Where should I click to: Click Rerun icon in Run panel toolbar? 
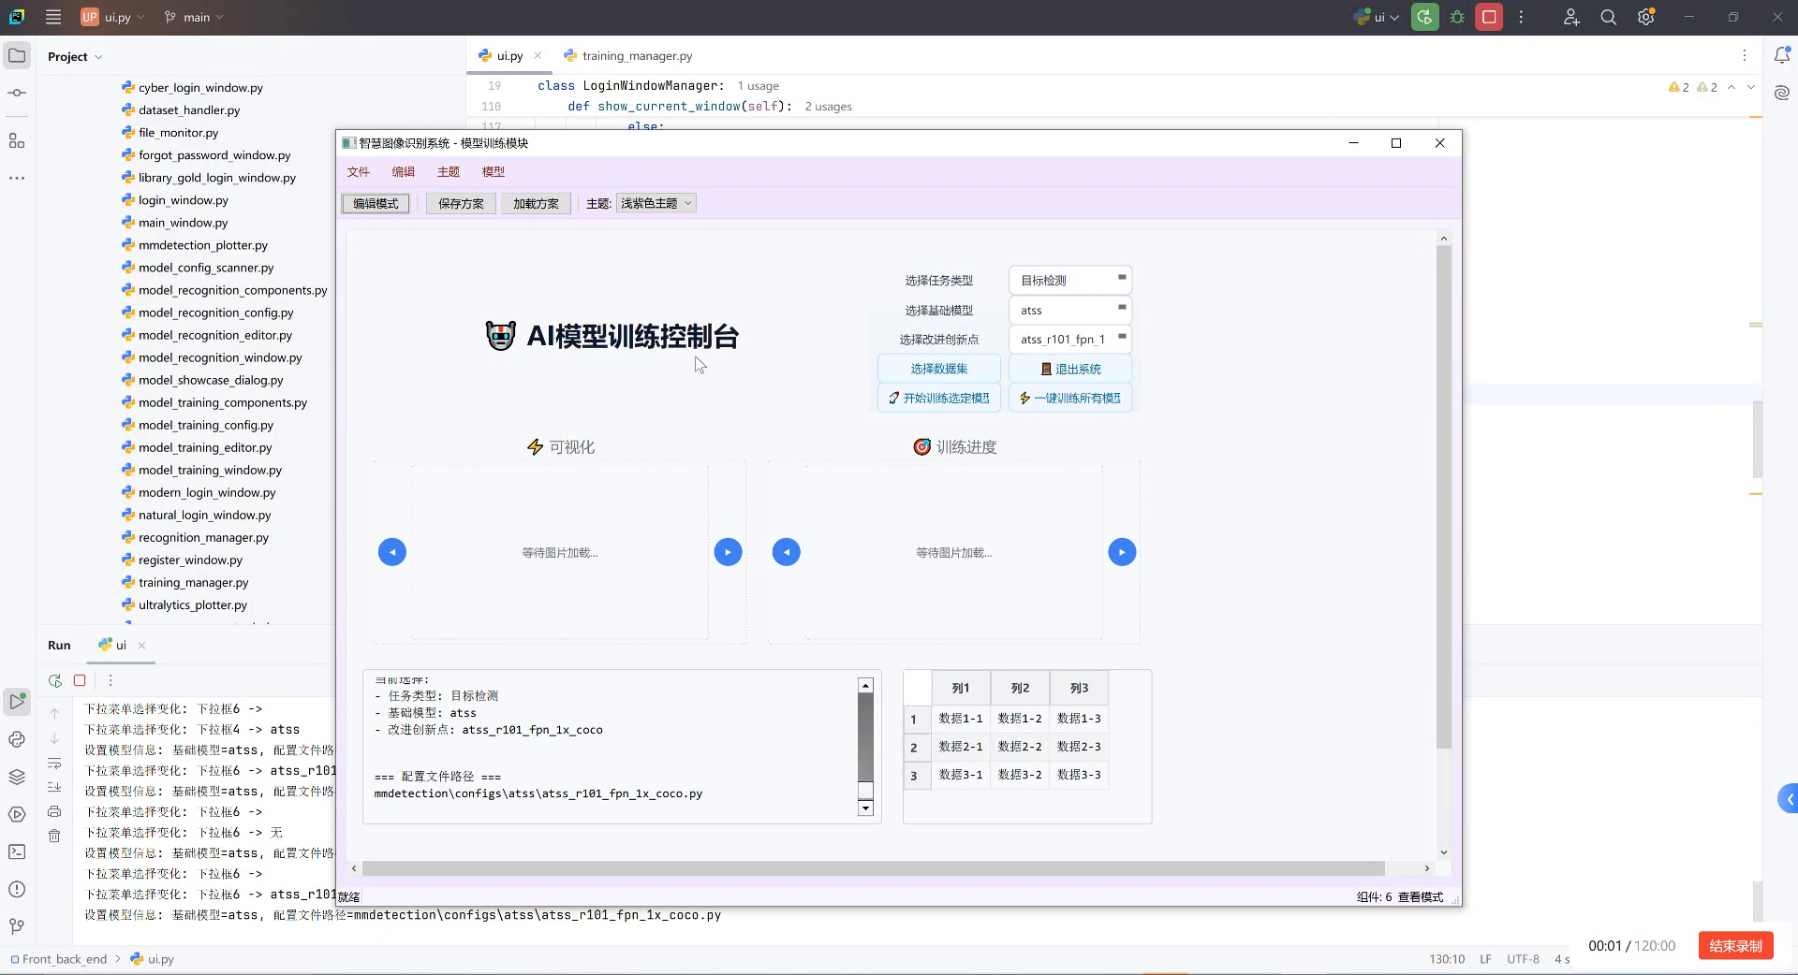[55, 680]
